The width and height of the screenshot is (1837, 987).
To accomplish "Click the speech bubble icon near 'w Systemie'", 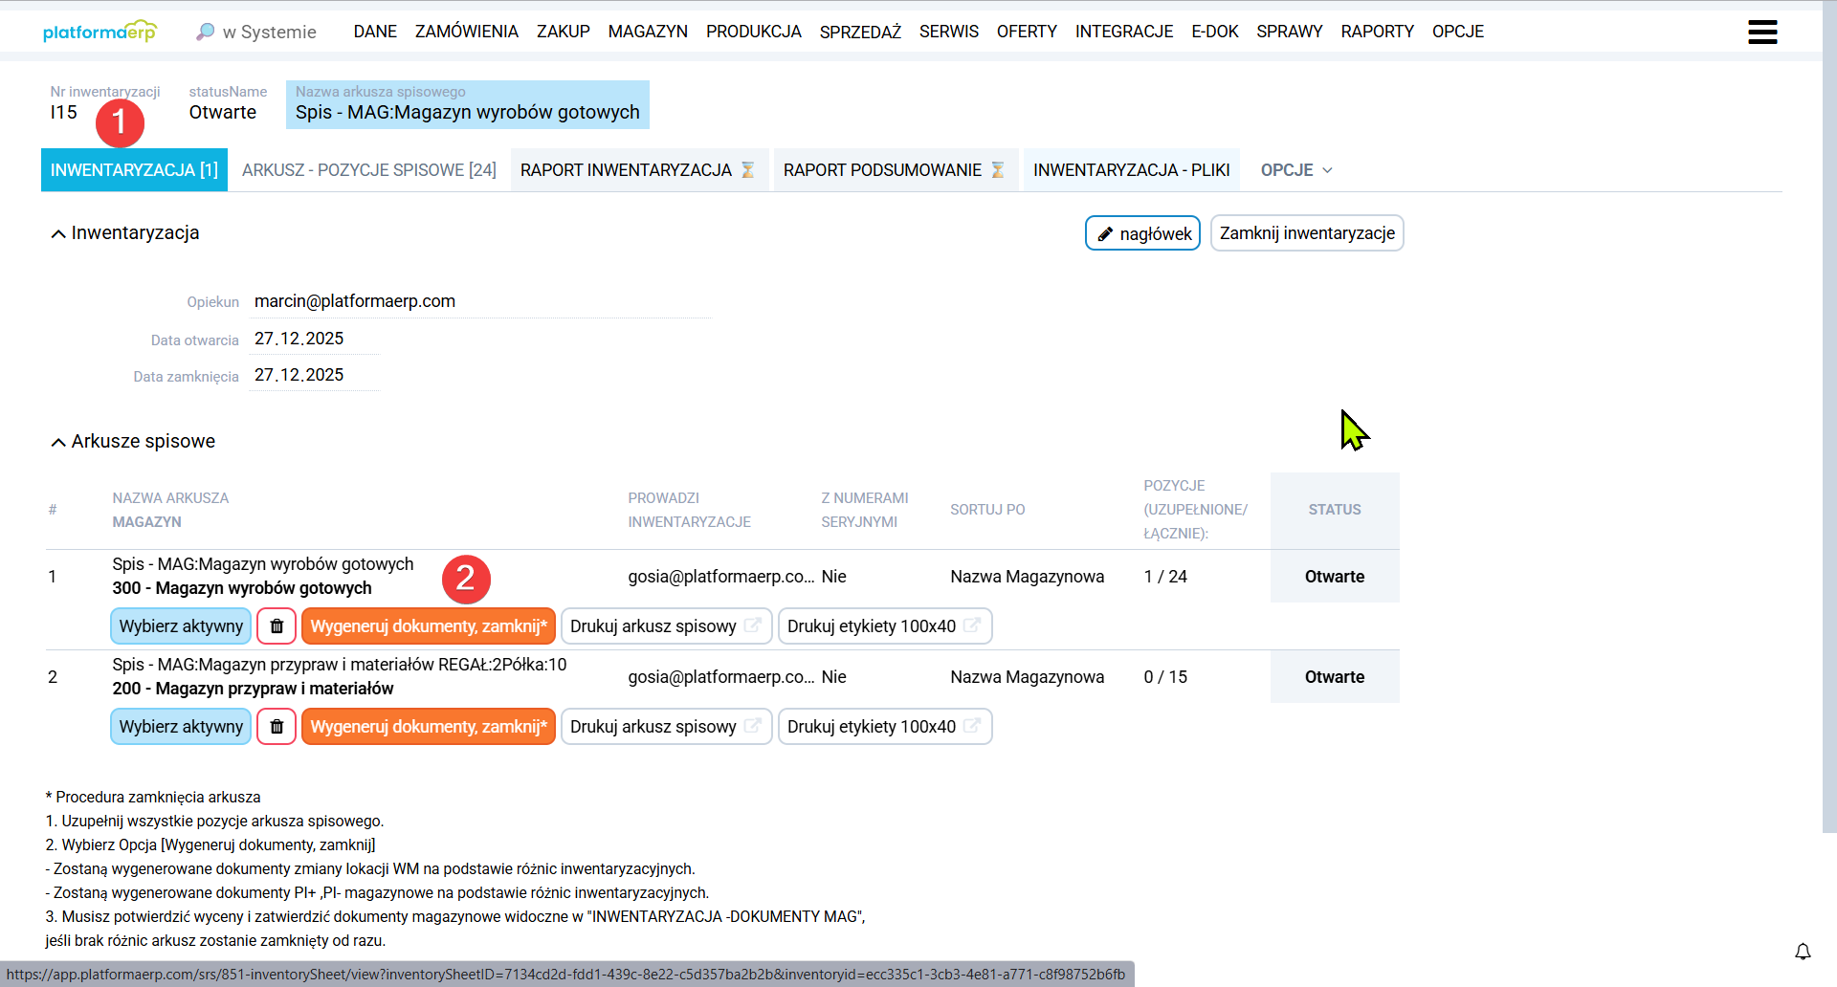I will point(204,31).
